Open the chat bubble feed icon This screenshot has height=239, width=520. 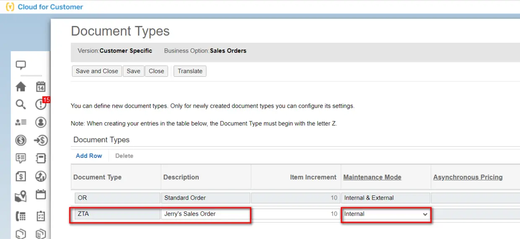(21, 65)
